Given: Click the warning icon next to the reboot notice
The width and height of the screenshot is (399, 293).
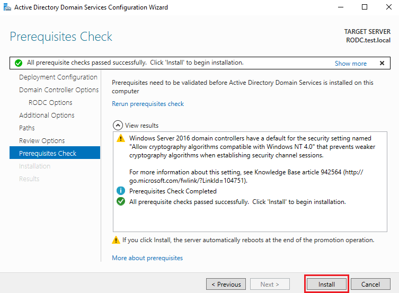Looking at the screenshot, I should [116, 240].
